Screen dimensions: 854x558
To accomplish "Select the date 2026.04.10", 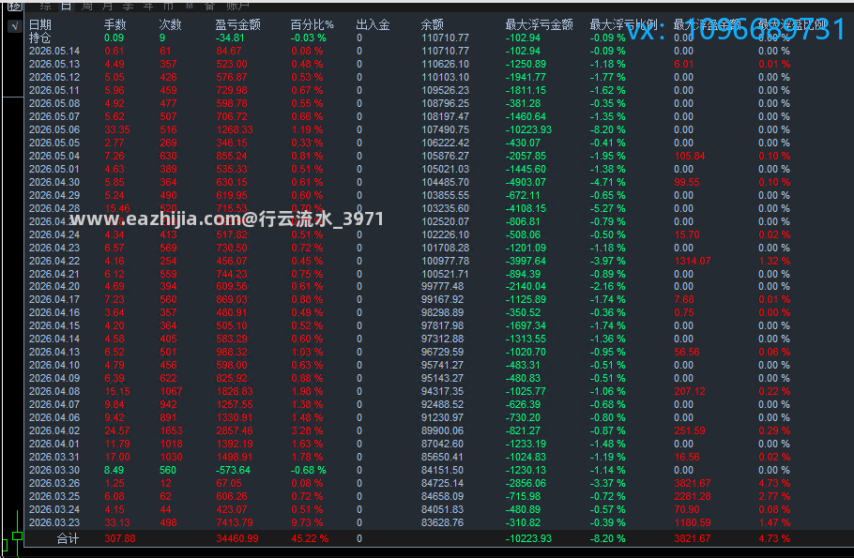I will click(x=54, y=366).
